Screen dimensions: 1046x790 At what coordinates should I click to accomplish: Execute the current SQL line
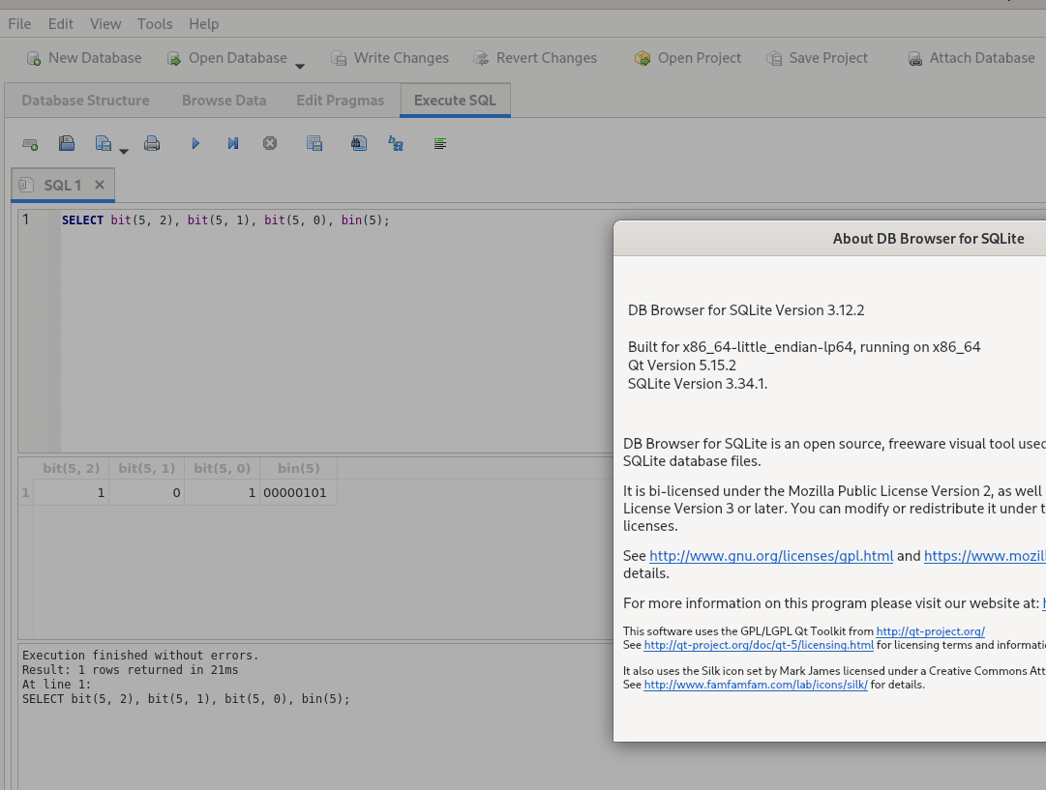232,143
